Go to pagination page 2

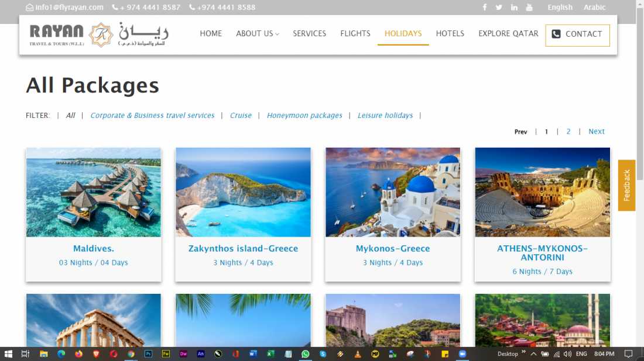(x=568, y=131)
